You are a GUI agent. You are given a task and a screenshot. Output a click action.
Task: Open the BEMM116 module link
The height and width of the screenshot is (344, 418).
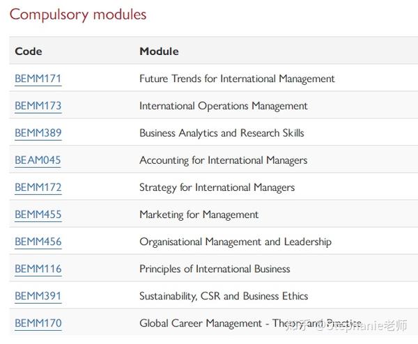coord(38,269)
